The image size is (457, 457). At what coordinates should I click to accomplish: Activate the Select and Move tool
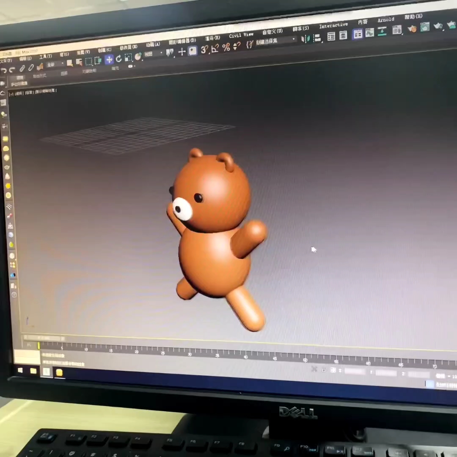109,60
